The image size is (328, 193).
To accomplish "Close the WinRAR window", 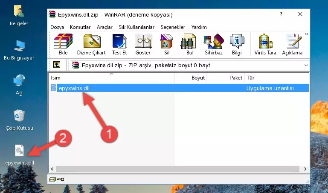I will tap(300, 14).
